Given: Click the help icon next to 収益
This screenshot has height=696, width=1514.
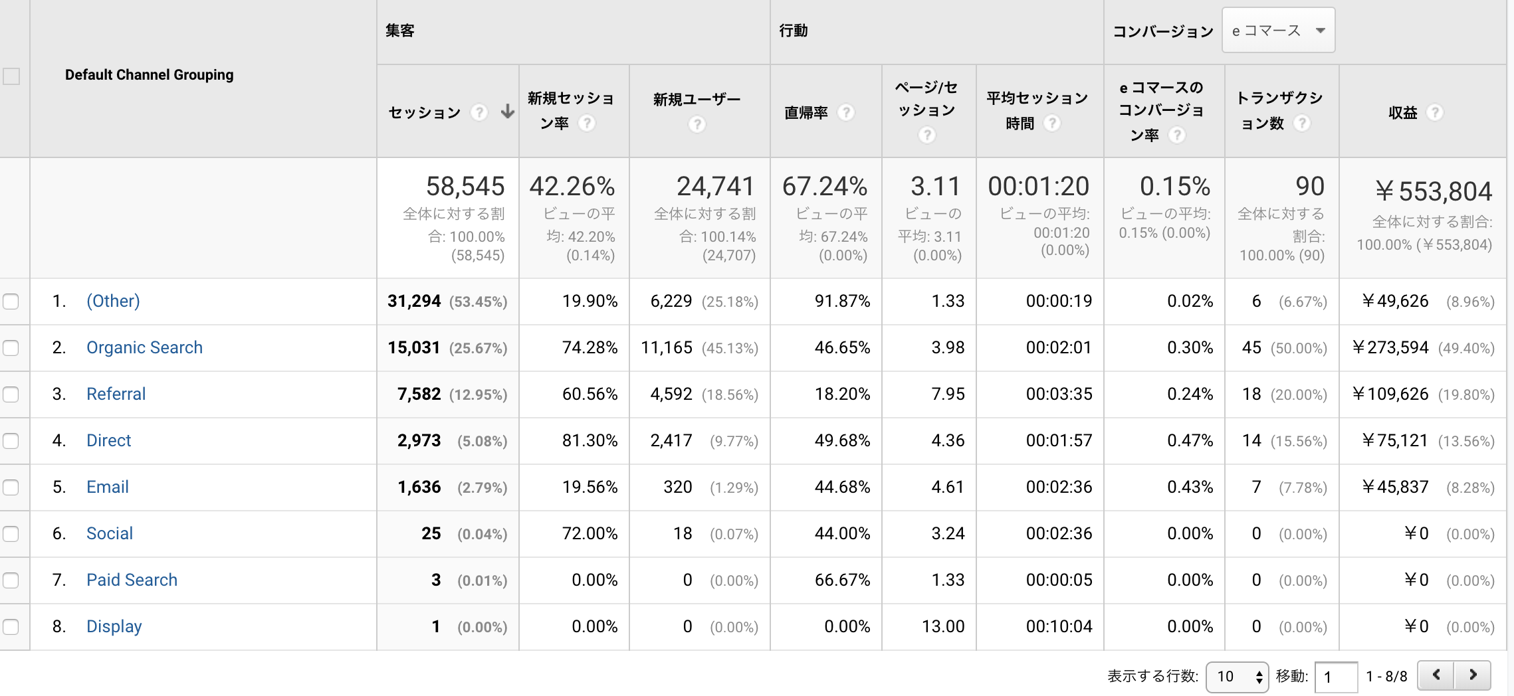Looking at the screenshot, I should [1435, 113].
